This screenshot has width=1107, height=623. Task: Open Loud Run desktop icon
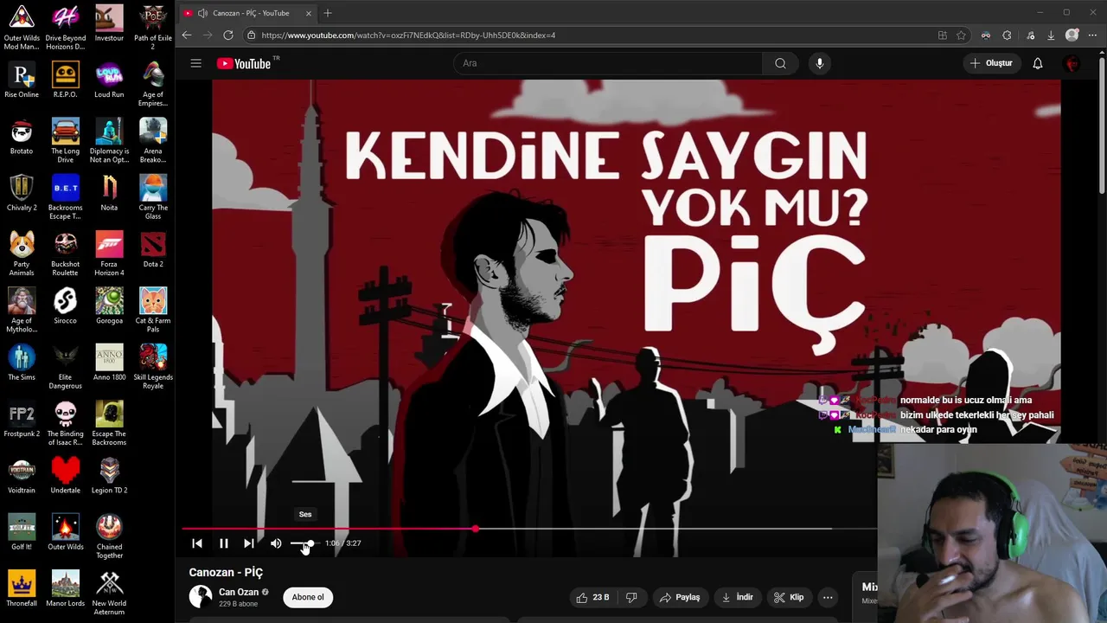point(109,80)
